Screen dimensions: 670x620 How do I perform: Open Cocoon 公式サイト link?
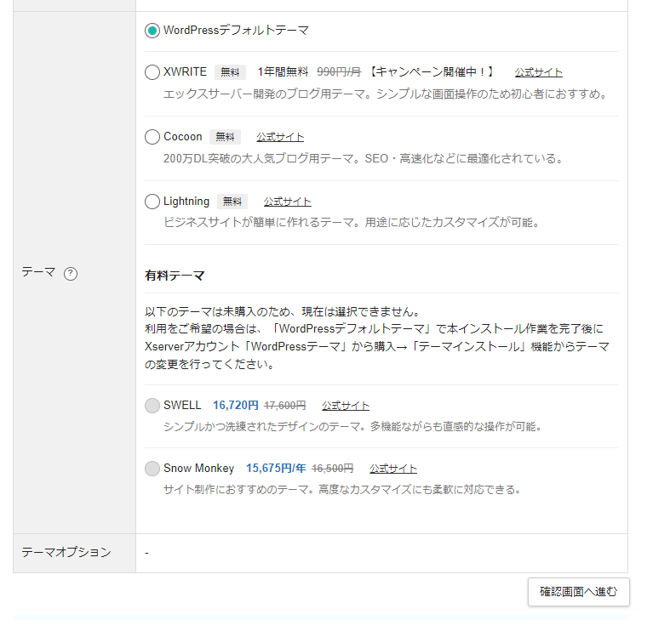coord(280,137)
